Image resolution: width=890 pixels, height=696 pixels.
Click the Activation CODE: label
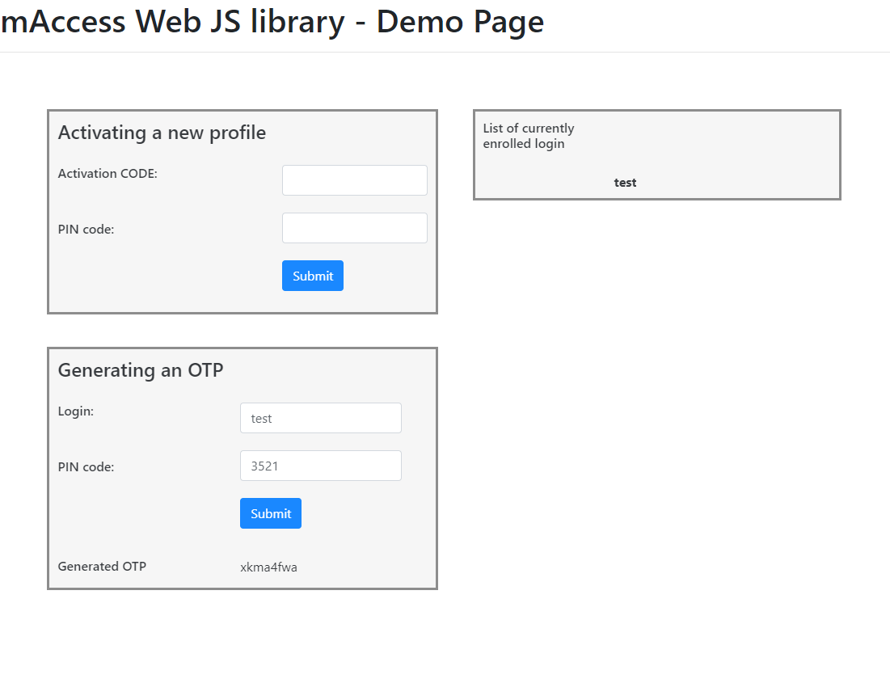click(108, 174)
